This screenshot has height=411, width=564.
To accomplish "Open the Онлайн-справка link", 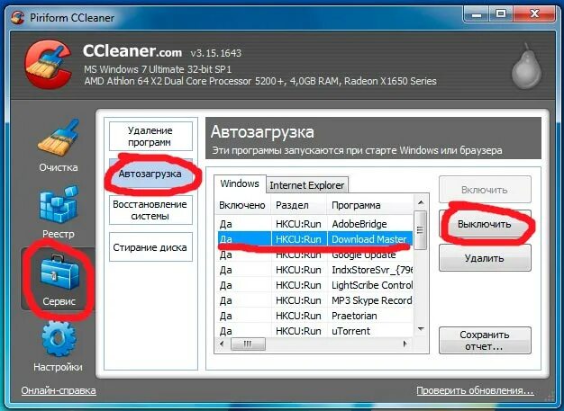I will pos(59,390).
